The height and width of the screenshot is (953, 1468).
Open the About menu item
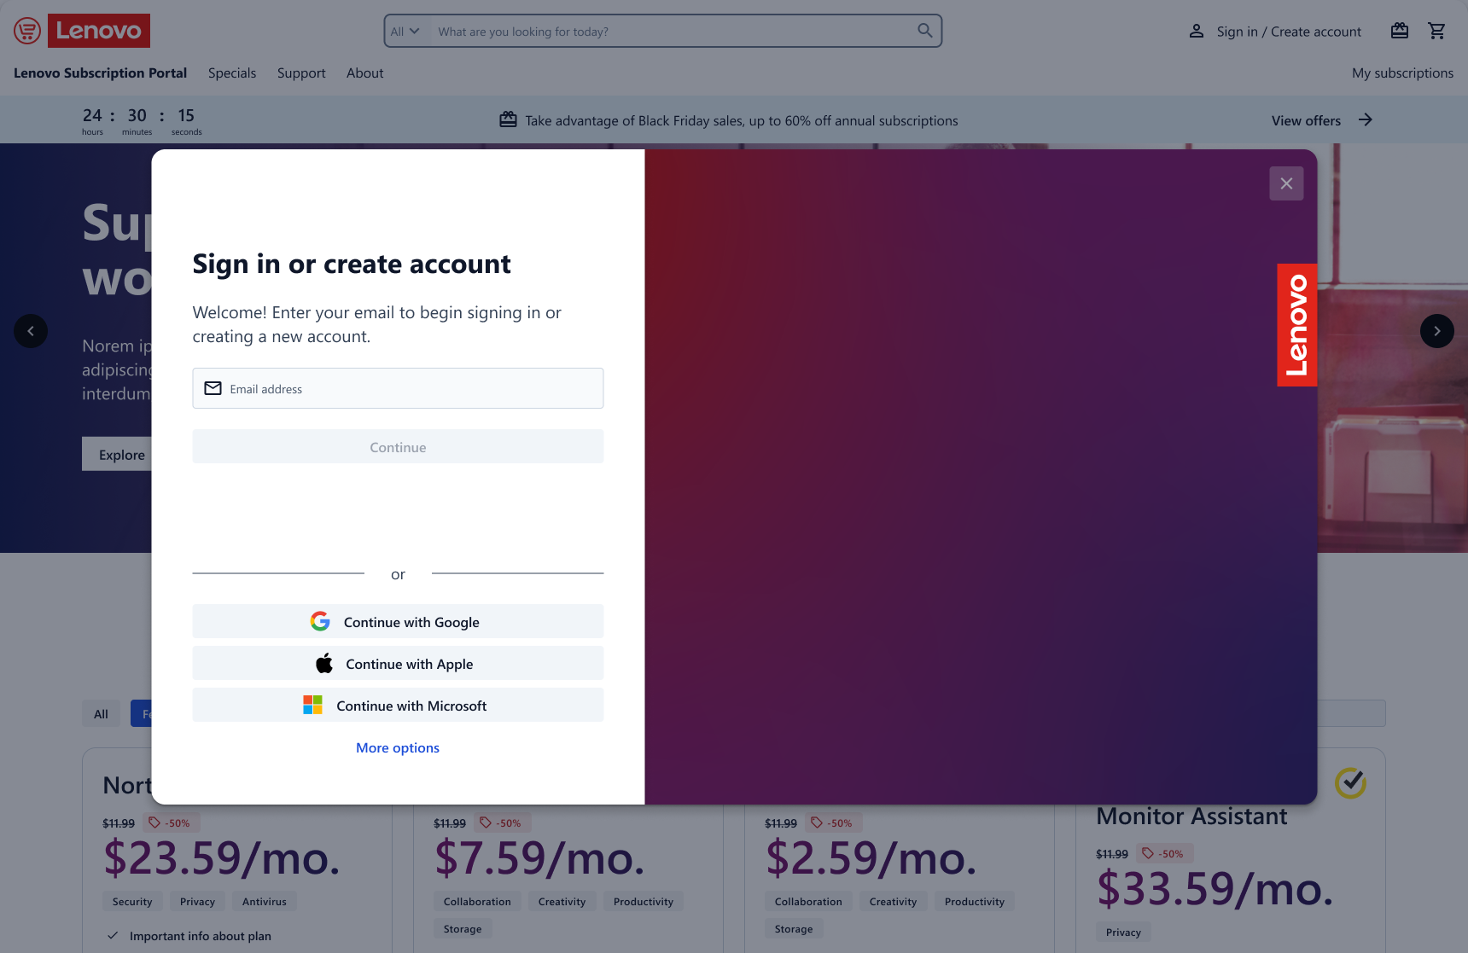(x=365, y=73)
